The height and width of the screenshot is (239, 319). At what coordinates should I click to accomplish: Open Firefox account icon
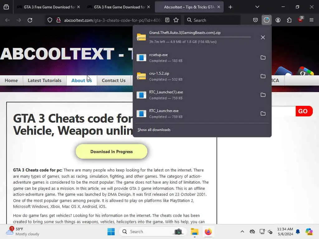278,20
